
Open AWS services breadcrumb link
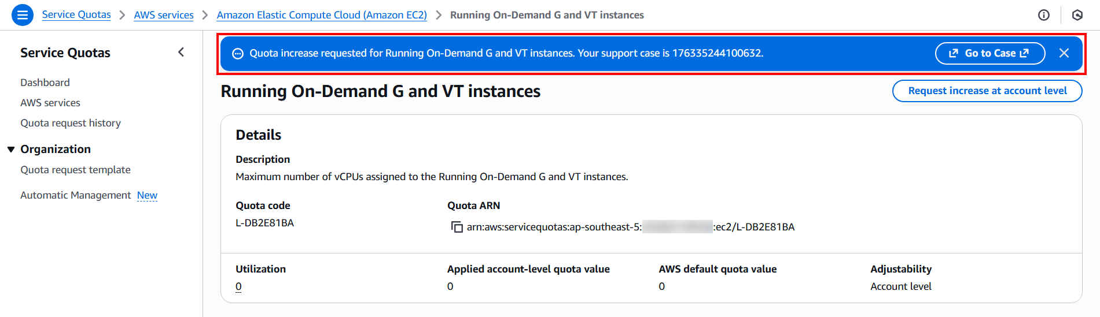pyautogui.click(x=164, y=15)
